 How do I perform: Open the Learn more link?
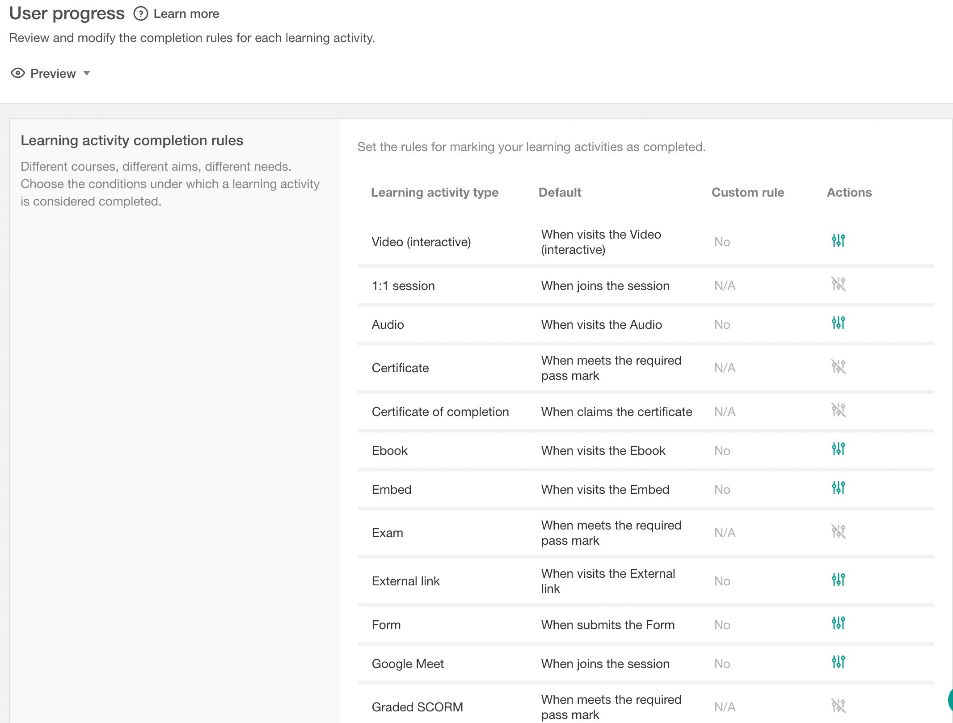[x=186, y=14]
